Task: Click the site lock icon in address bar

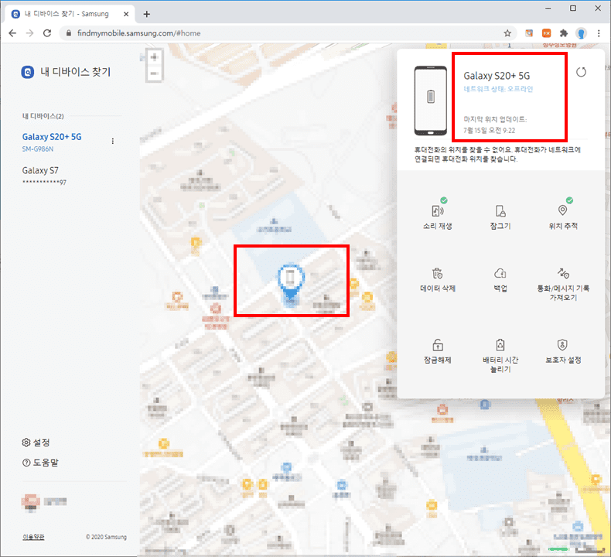Action: click(x=69, y=33)
